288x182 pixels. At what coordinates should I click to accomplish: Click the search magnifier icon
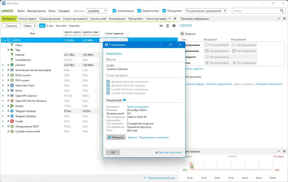click(x=282, y=11)
